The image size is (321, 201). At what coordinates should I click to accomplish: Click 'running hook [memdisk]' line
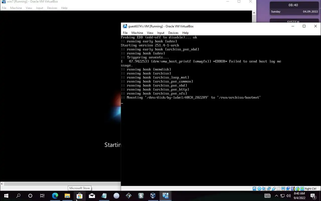coord(146,69)
